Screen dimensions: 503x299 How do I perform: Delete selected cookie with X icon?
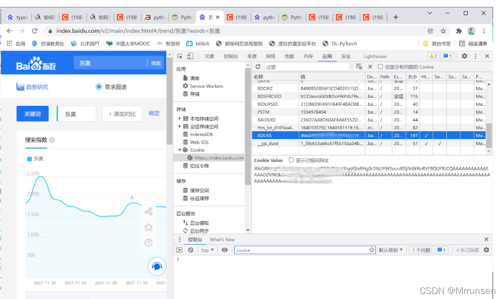point(370,67)
